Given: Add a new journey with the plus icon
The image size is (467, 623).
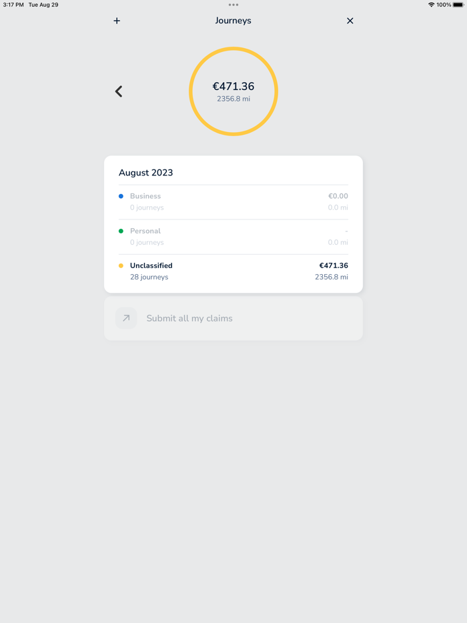Looking at the screenshot, I should pos(117,21).
